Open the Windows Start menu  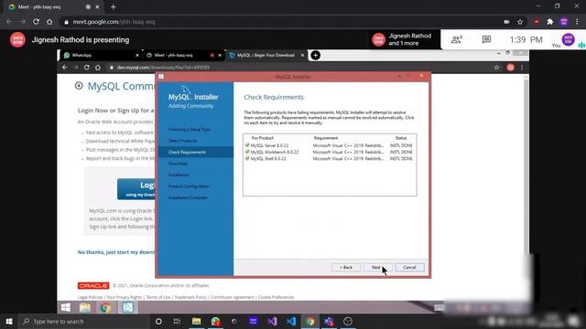[x=8, y=321]
